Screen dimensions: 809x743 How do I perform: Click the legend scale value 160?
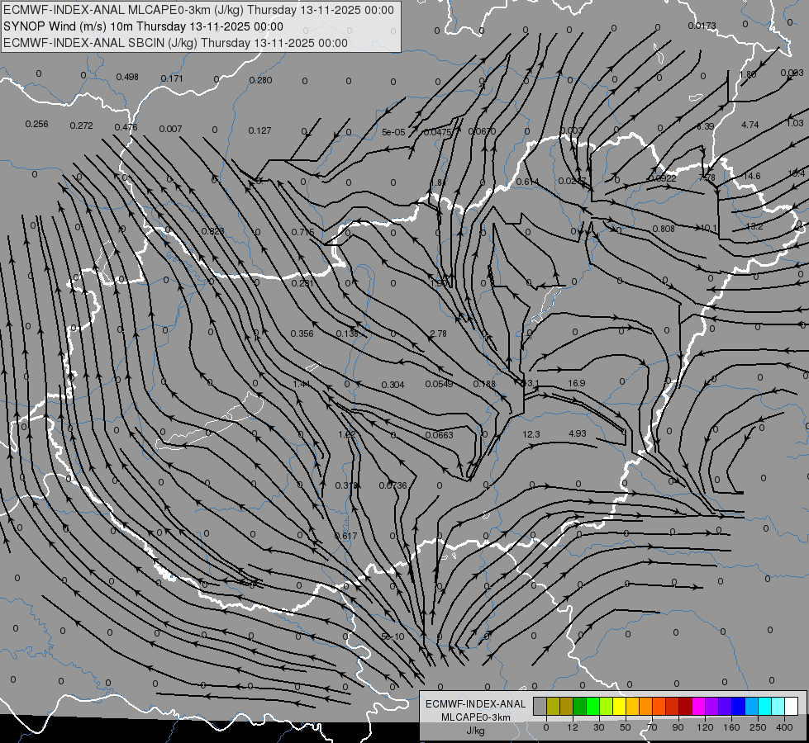pyautogui.click(x=732, y=727)
